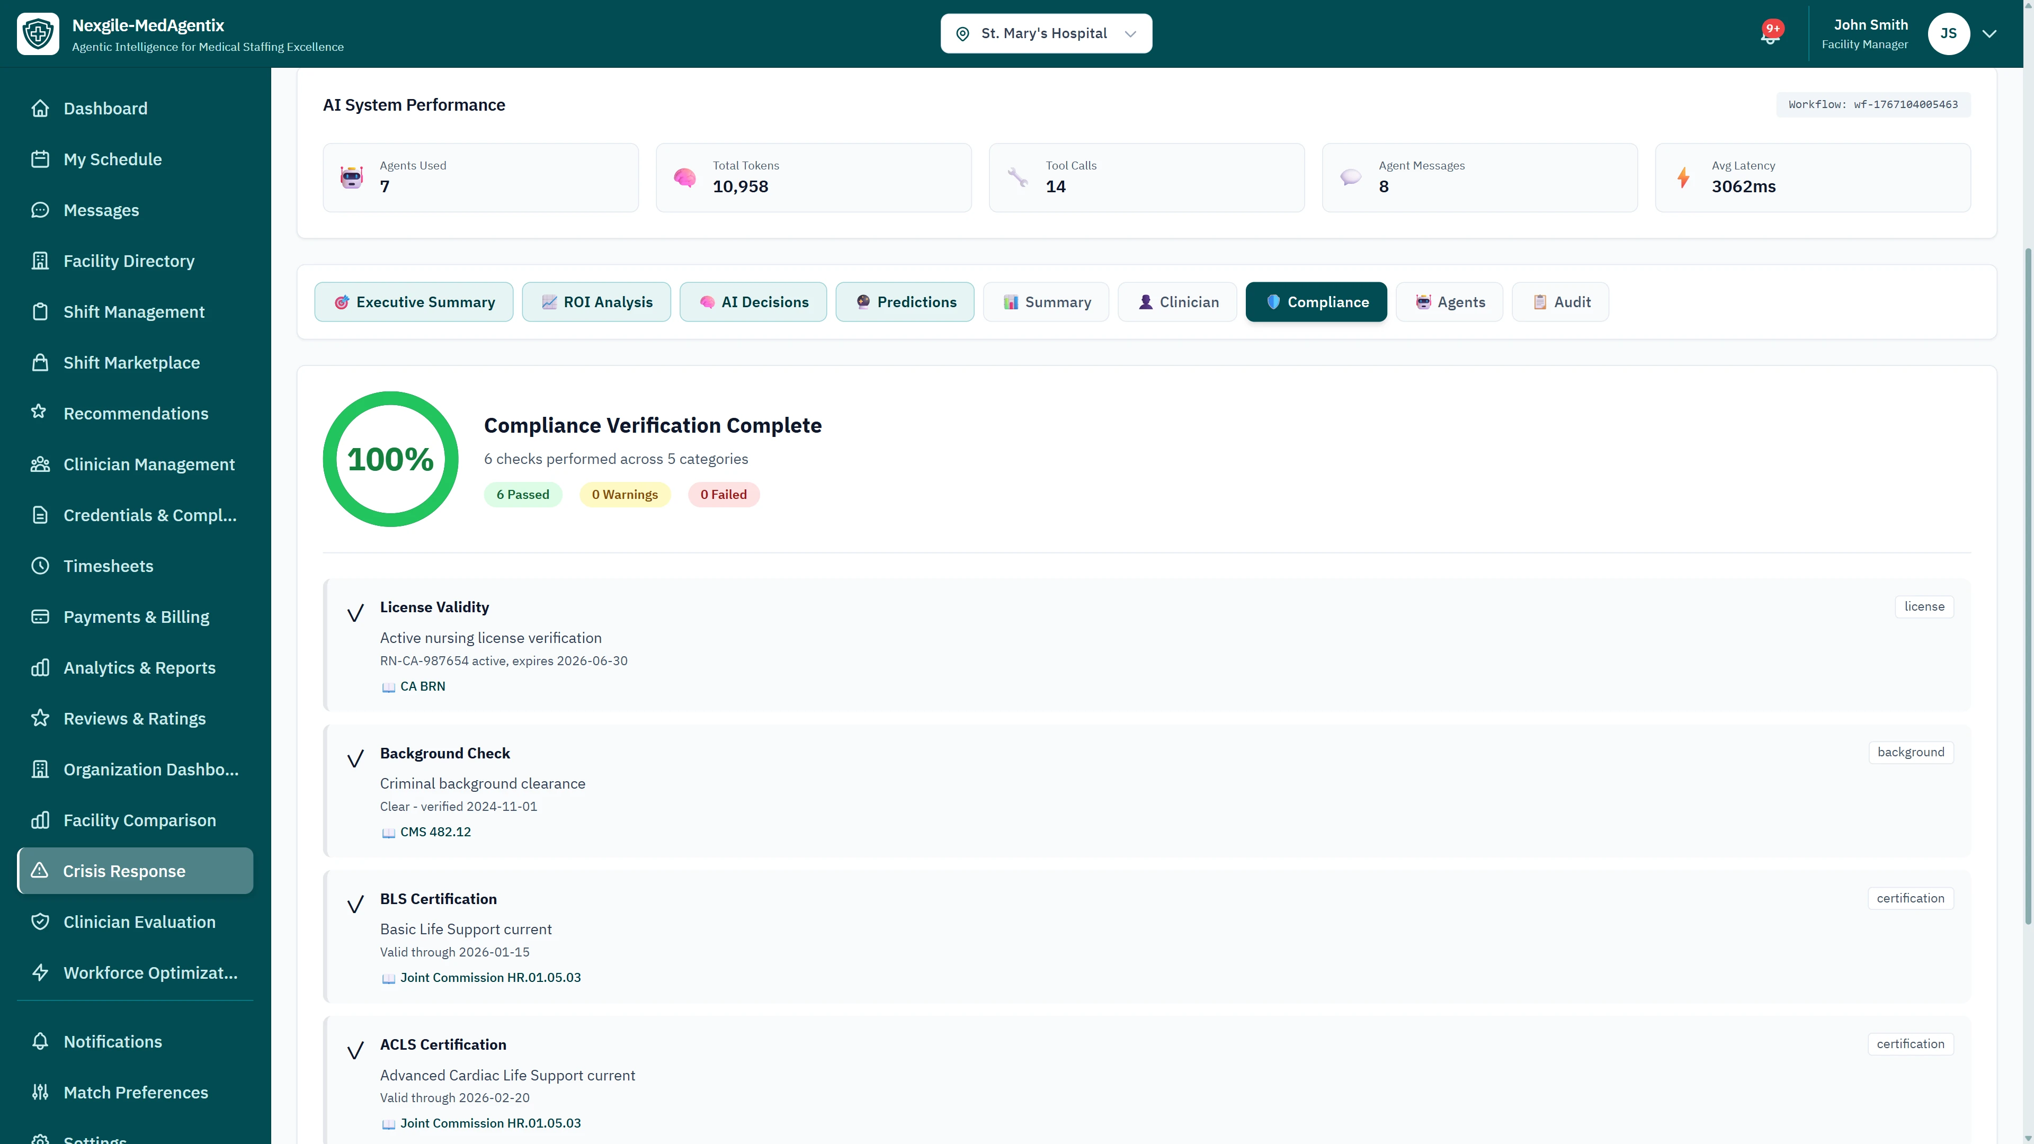Click the Nexgile-MedAgentix shield logo
Screen dimensions: 2034x1144
pyautogui.click(x=38, y=33)
